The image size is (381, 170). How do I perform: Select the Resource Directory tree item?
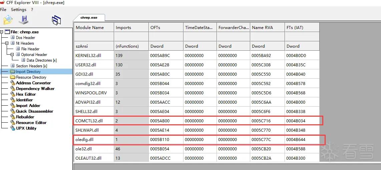(x=31, y=77)
